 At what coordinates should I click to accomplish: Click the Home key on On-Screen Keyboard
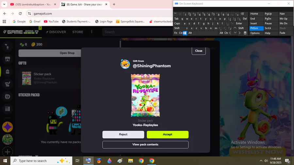256,14
